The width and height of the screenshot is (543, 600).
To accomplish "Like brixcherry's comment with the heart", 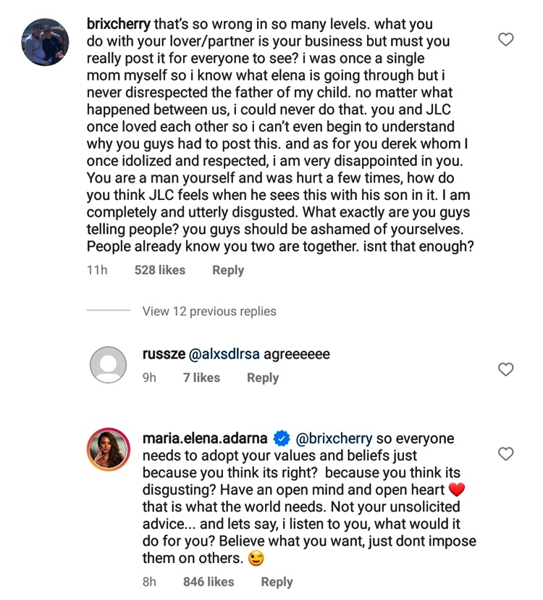I will coord(506,40).
